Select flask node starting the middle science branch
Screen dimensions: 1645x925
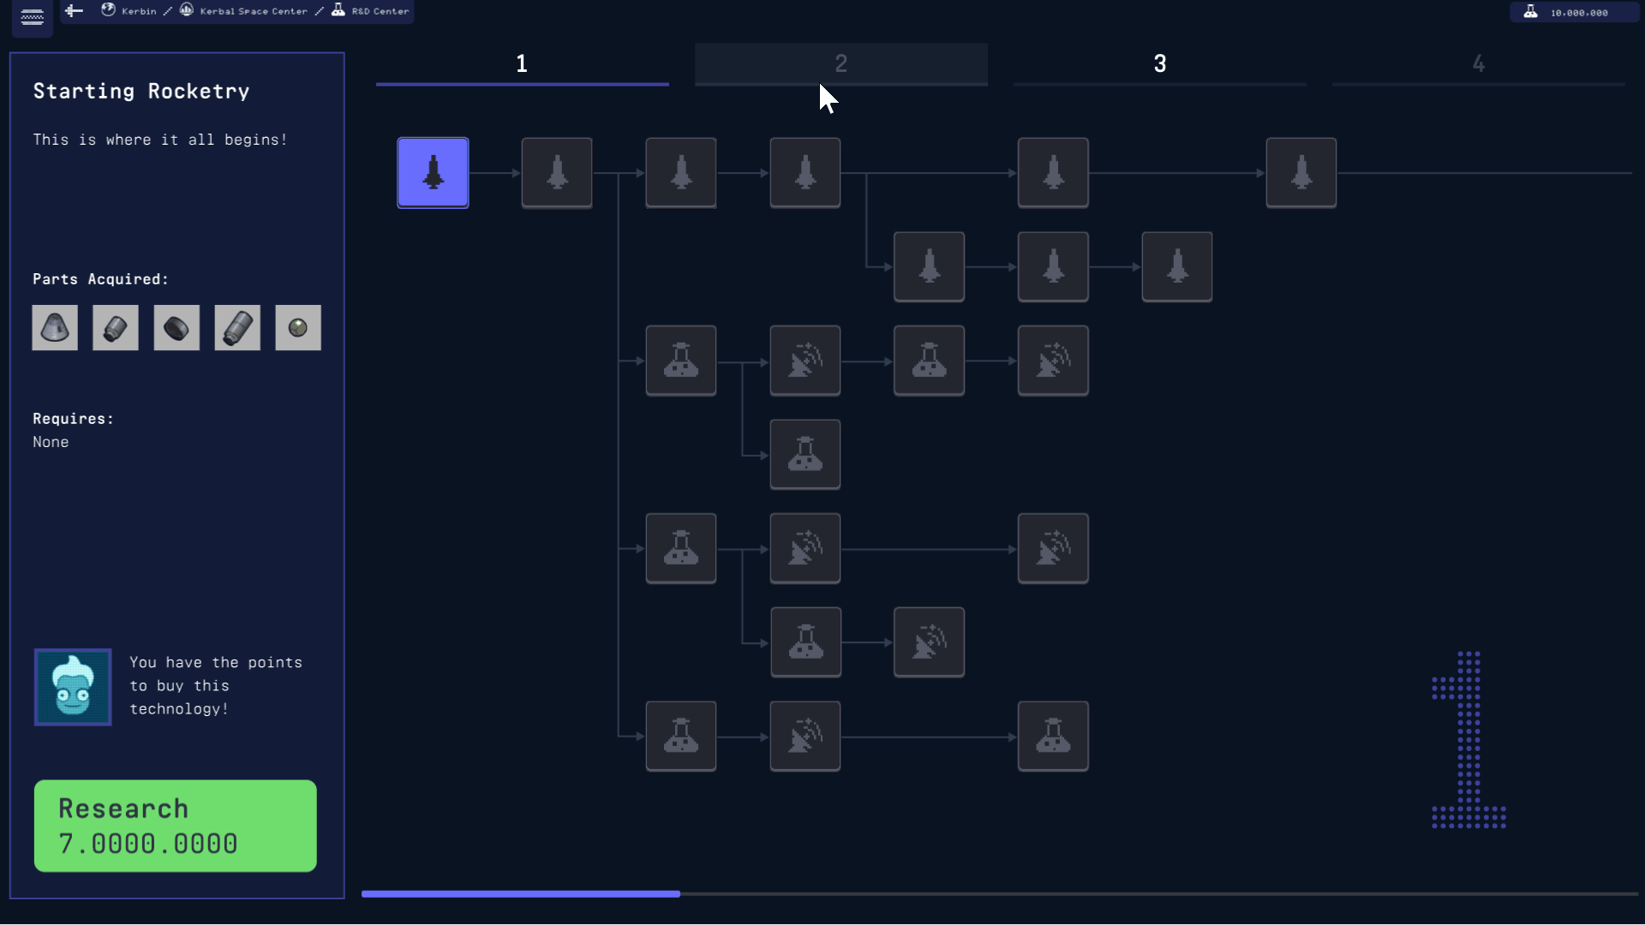click(681, 548)
